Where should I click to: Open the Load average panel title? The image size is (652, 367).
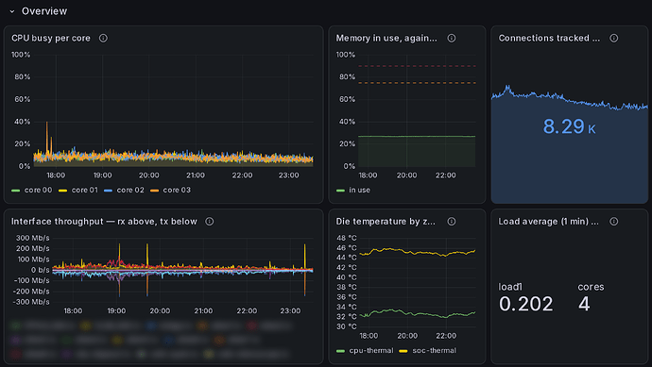[x=548, y=222]
